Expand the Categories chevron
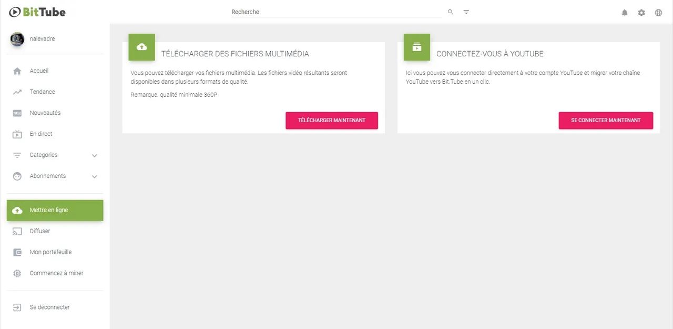Viewport: 673px width, 329px height. click(x=95, y=156)
